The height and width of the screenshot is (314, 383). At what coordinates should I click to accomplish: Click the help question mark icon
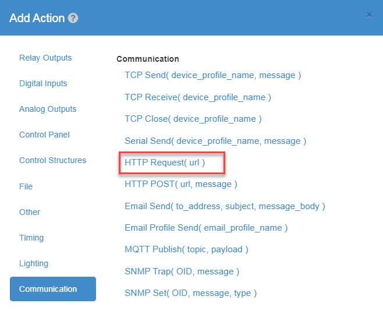pos(73,18)
